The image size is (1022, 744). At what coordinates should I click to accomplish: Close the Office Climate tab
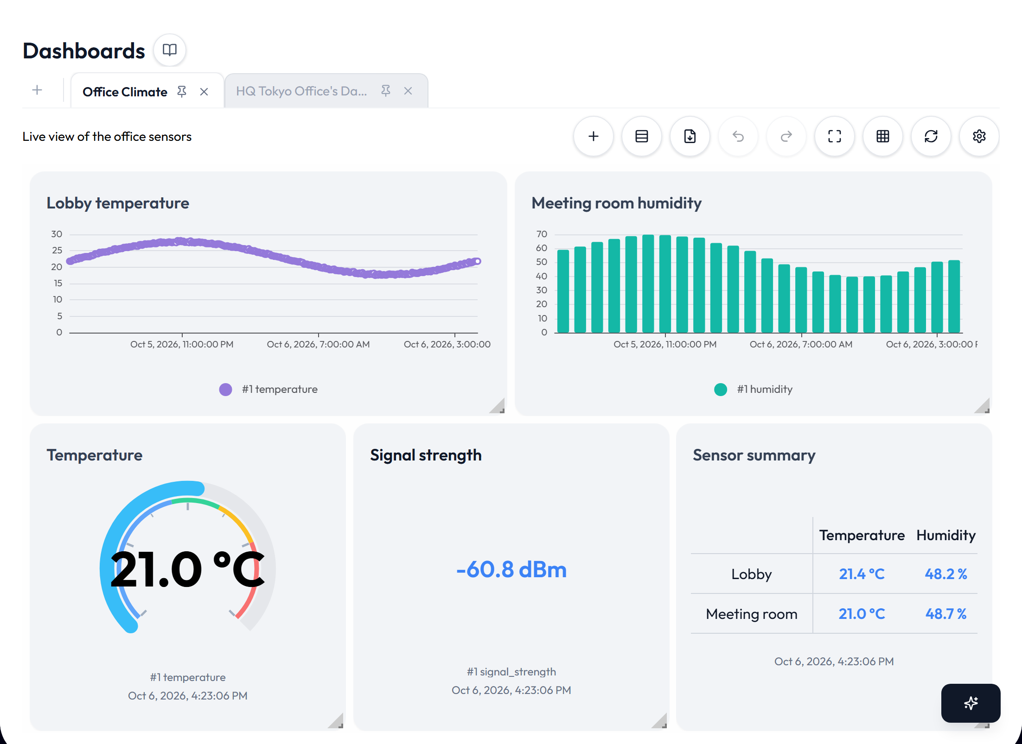click(x=204, y=92)
